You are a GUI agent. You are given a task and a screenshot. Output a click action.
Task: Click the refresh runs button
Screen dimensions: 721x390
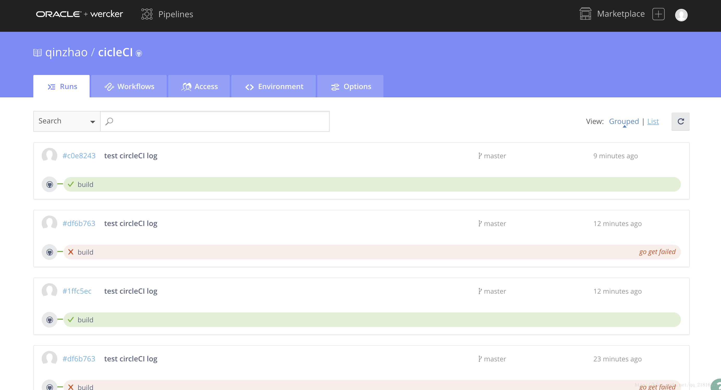680,121
